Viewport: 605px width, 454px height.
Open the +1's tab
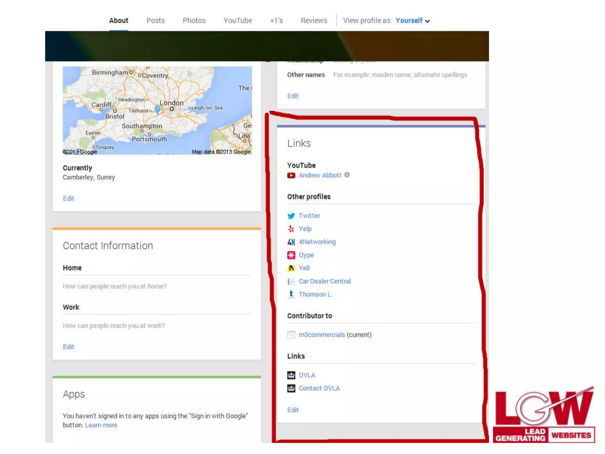[276, 21]
